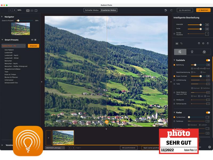Viewport: 213px width, 160px height.
Task: Toggle the Farbtiefe section switch
Action: 208,60
